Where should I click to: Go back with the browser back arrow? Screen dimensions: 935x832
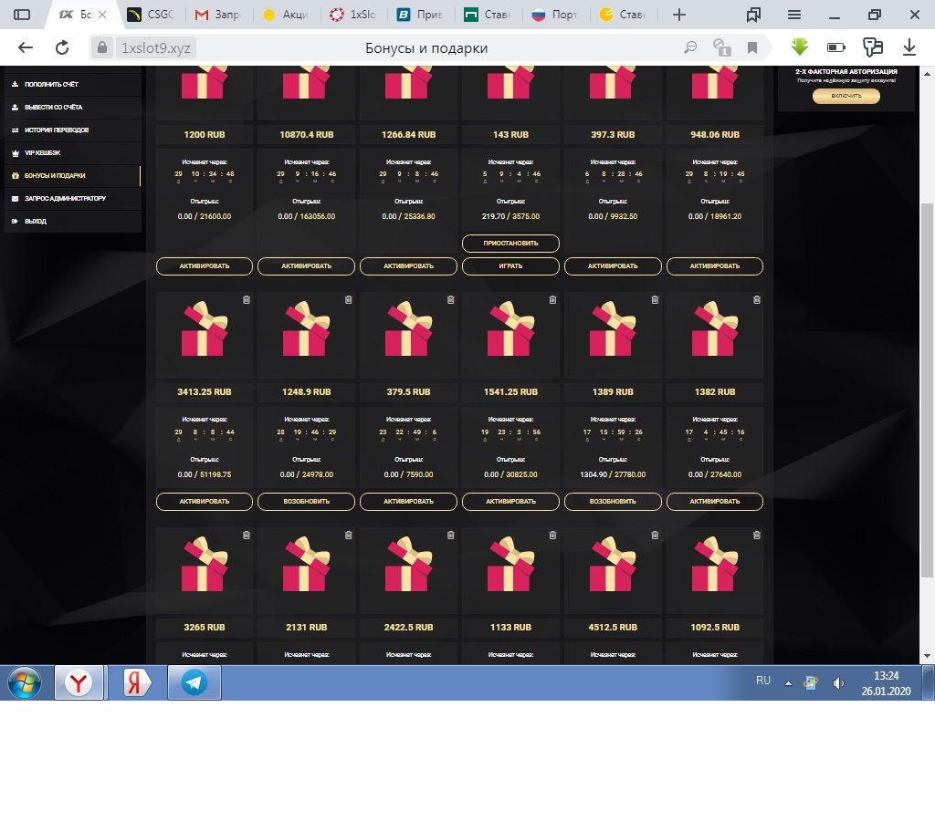(x=25, y=47)
